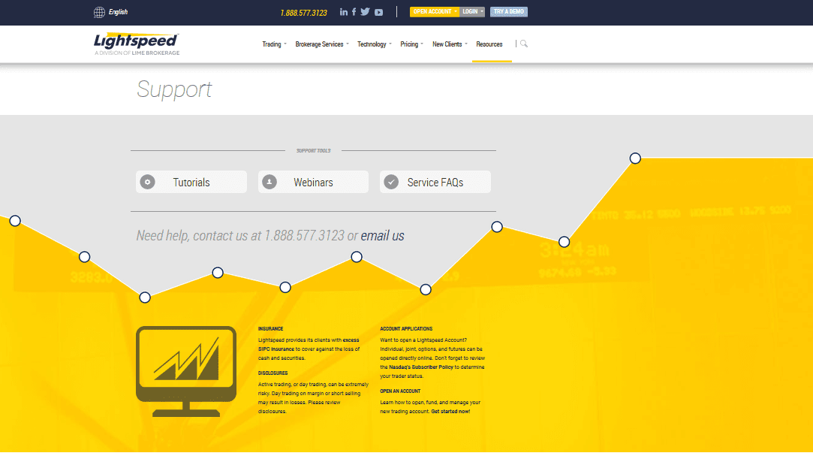Open the Service FAQs button
The height and width of the screenshot is (456, 813).
point(435,182)
